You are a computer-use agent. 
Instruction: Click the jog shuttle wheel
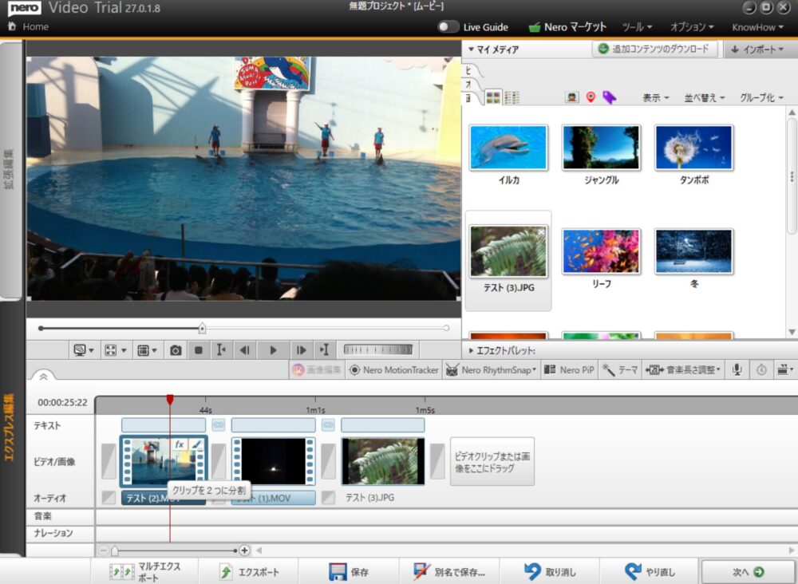pyautogui.click(x=378, y=349)
